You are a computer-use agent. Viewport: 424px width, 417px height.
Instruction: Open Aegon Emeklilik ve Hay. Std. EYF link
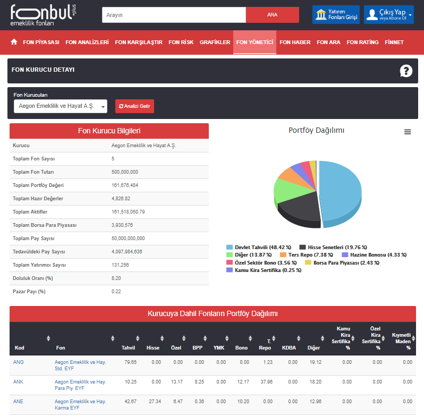(80, 365)
